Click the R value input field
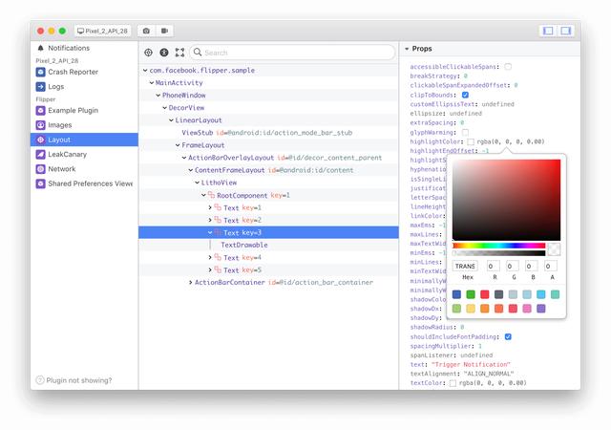 494,266
